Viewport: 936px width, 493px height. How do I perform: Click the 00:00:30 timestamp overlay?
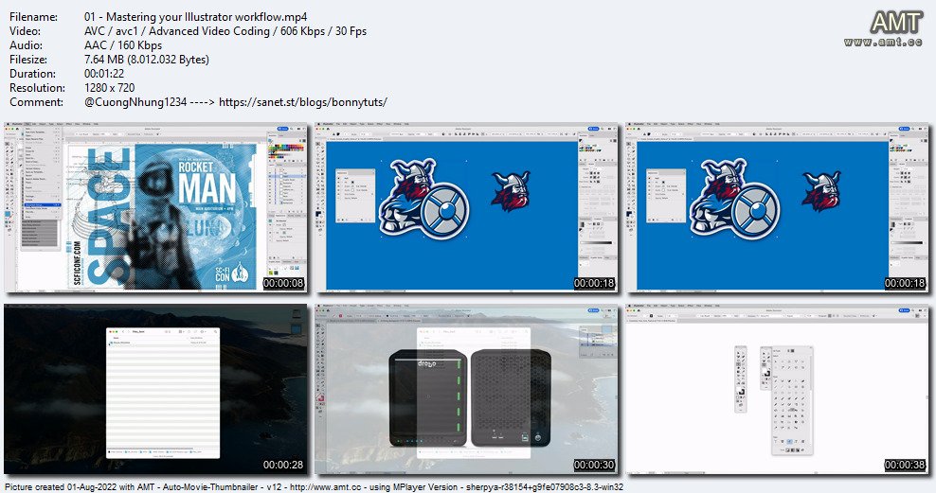pyautogui.click(x=594, y=465)
